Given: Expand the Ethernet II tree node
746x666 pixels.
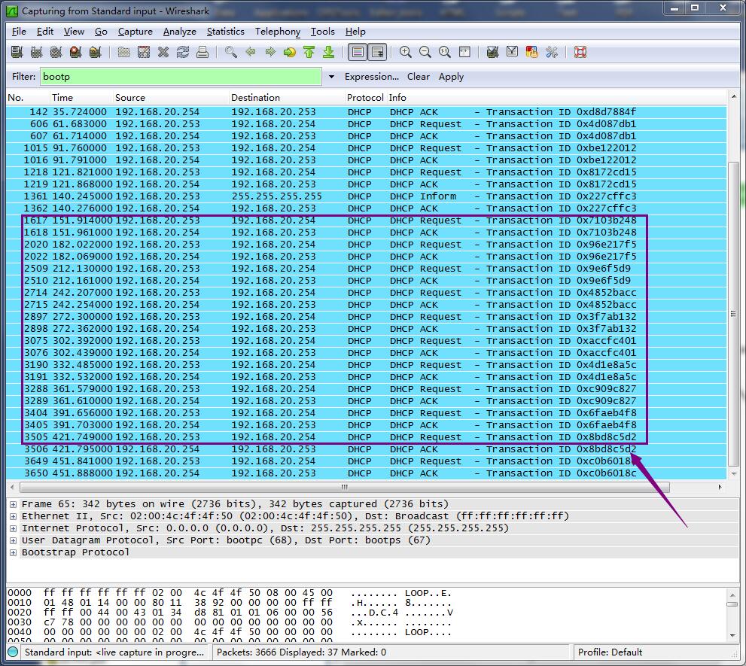Looking at the screenshot, I should 14,516.
